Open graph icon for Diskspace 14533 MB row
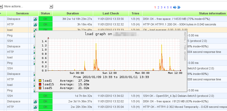Viewport: 227px width, 111px height. coord(35,19)
